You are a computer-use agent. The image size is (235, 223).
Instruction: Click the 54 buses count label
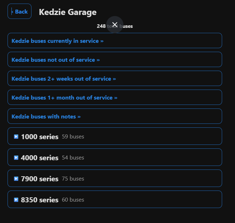(x=73, y=158)
